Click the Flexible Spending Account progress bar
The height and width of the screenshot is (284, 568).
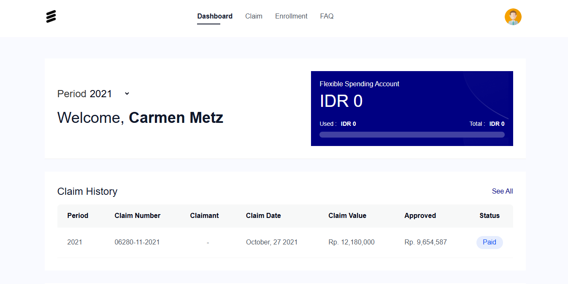pos(412,135)
